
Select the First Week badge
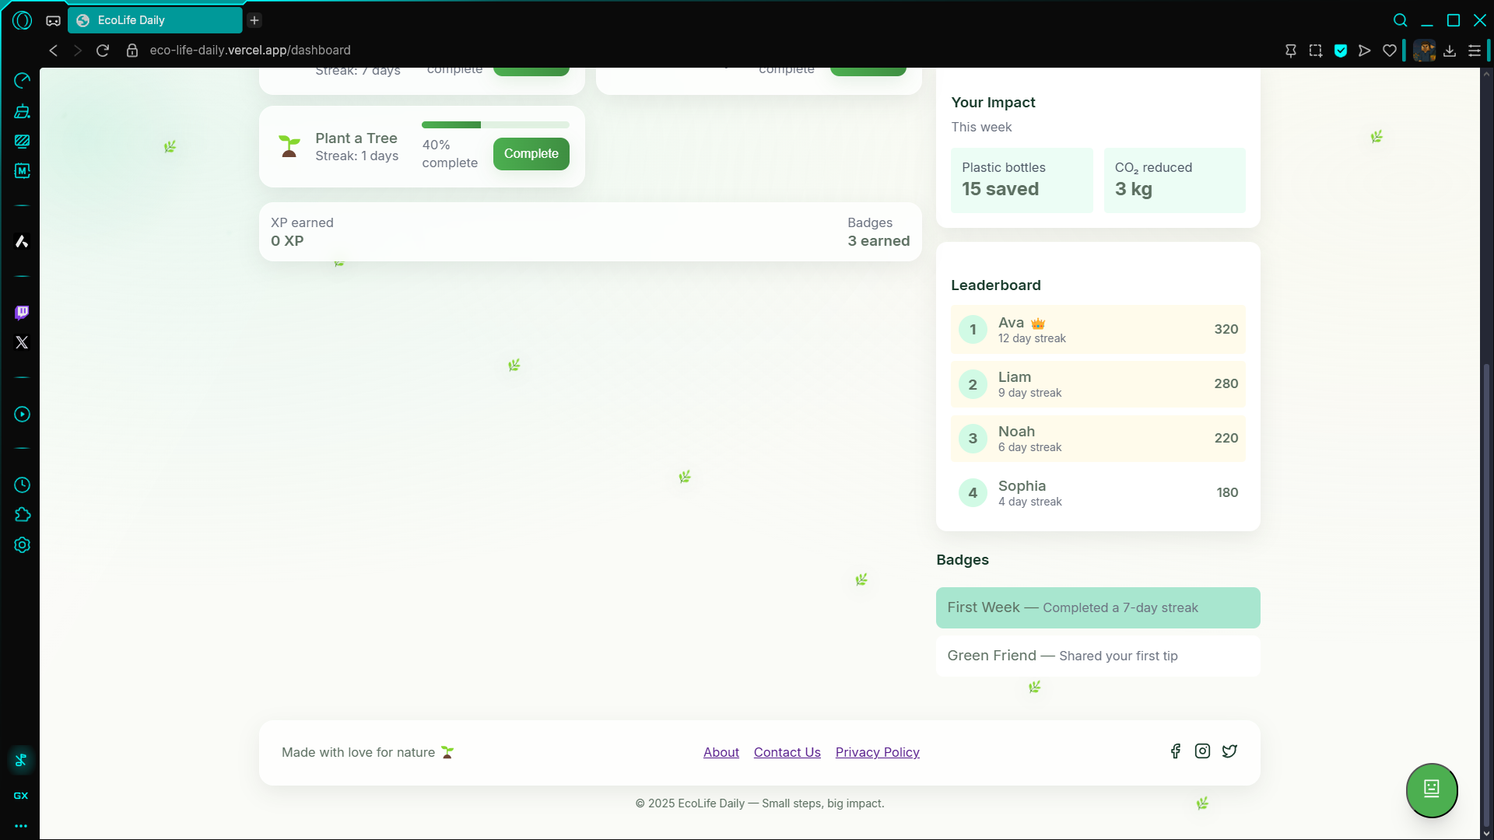click(1097, 607)
